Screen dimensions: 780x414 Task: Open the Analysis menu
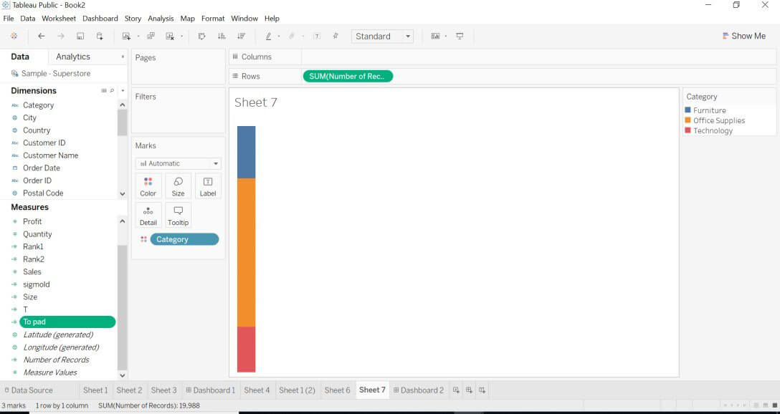click(161, 18)
